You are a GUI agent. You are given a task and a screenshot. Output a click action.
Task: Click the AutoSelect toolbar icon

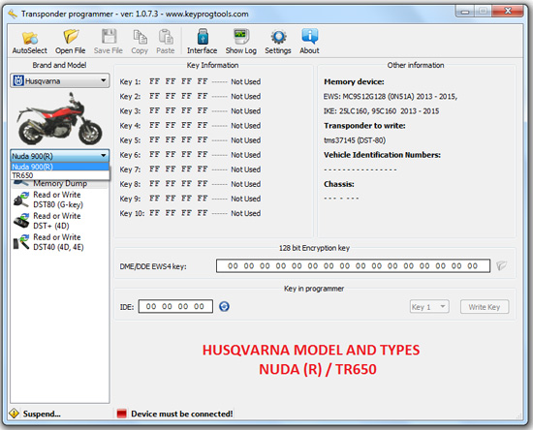point(30,38)
